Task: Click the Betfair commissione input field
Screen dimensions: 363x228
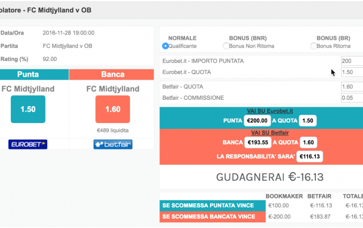Action: click(352, 98)
